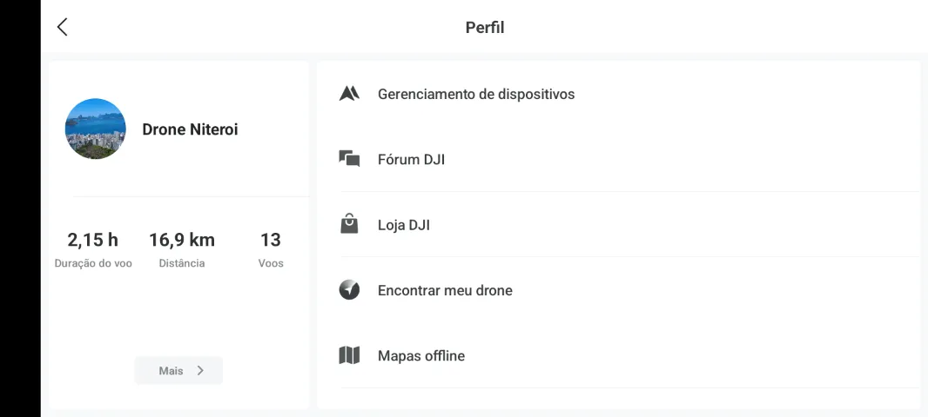Tap the Mapas offline map icon

tap(349, 355)
